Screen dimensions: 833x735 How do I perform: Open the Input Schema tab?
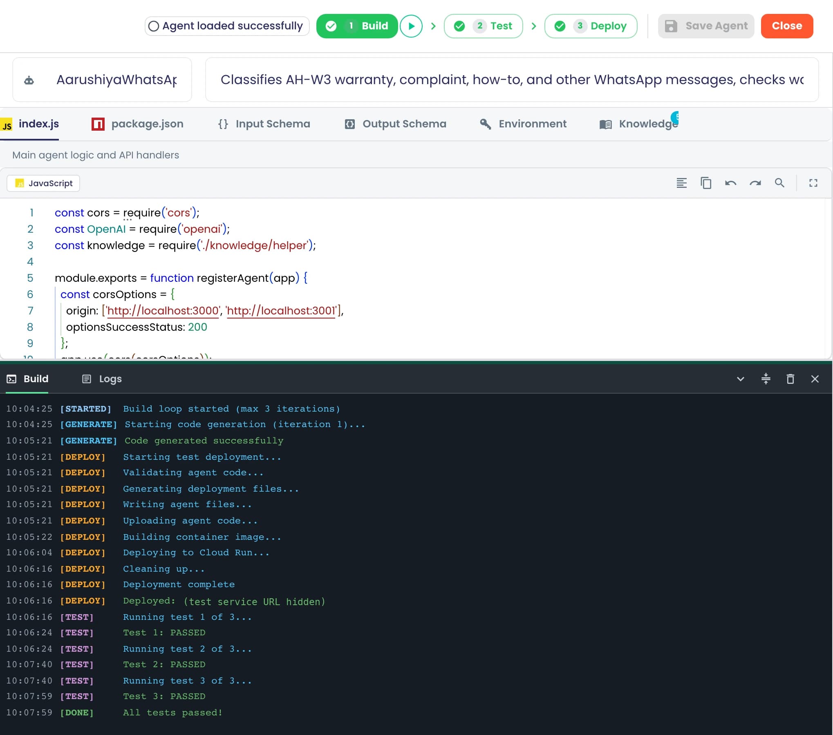[264, 124]
